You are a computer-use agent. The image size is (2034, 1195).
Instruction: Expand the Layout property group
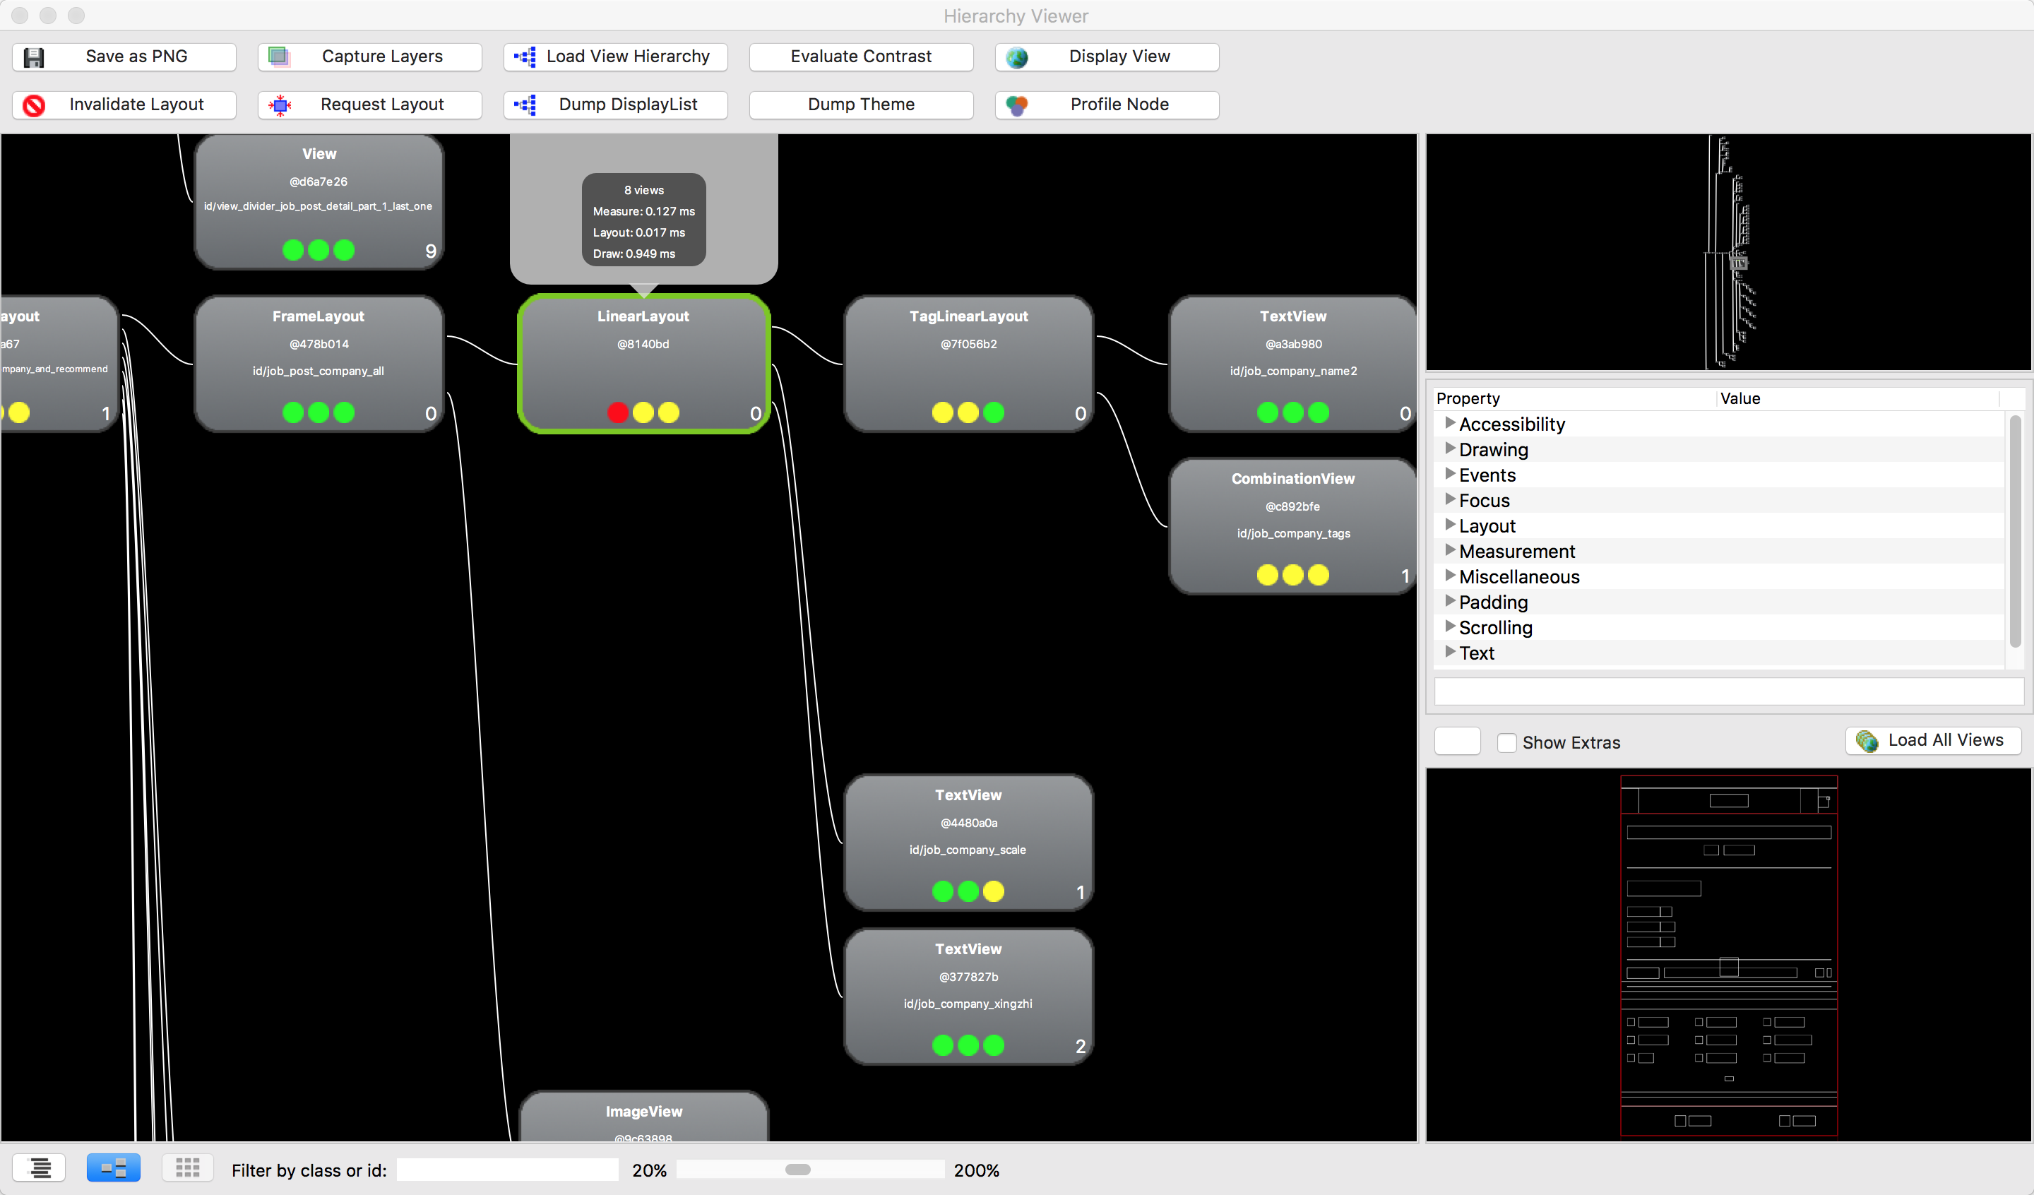(x=1450, y=525)
